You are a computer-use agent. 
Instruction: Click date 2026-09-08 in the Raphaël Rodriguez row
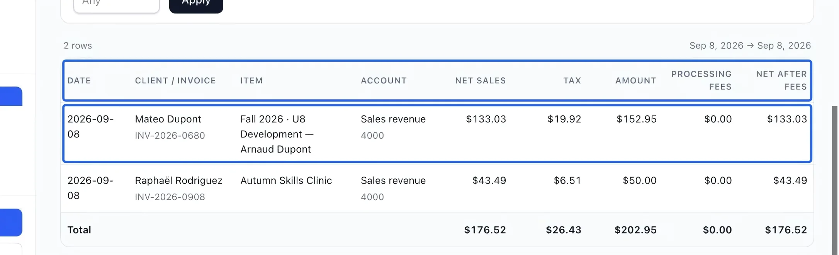click(x=90, y=188)
